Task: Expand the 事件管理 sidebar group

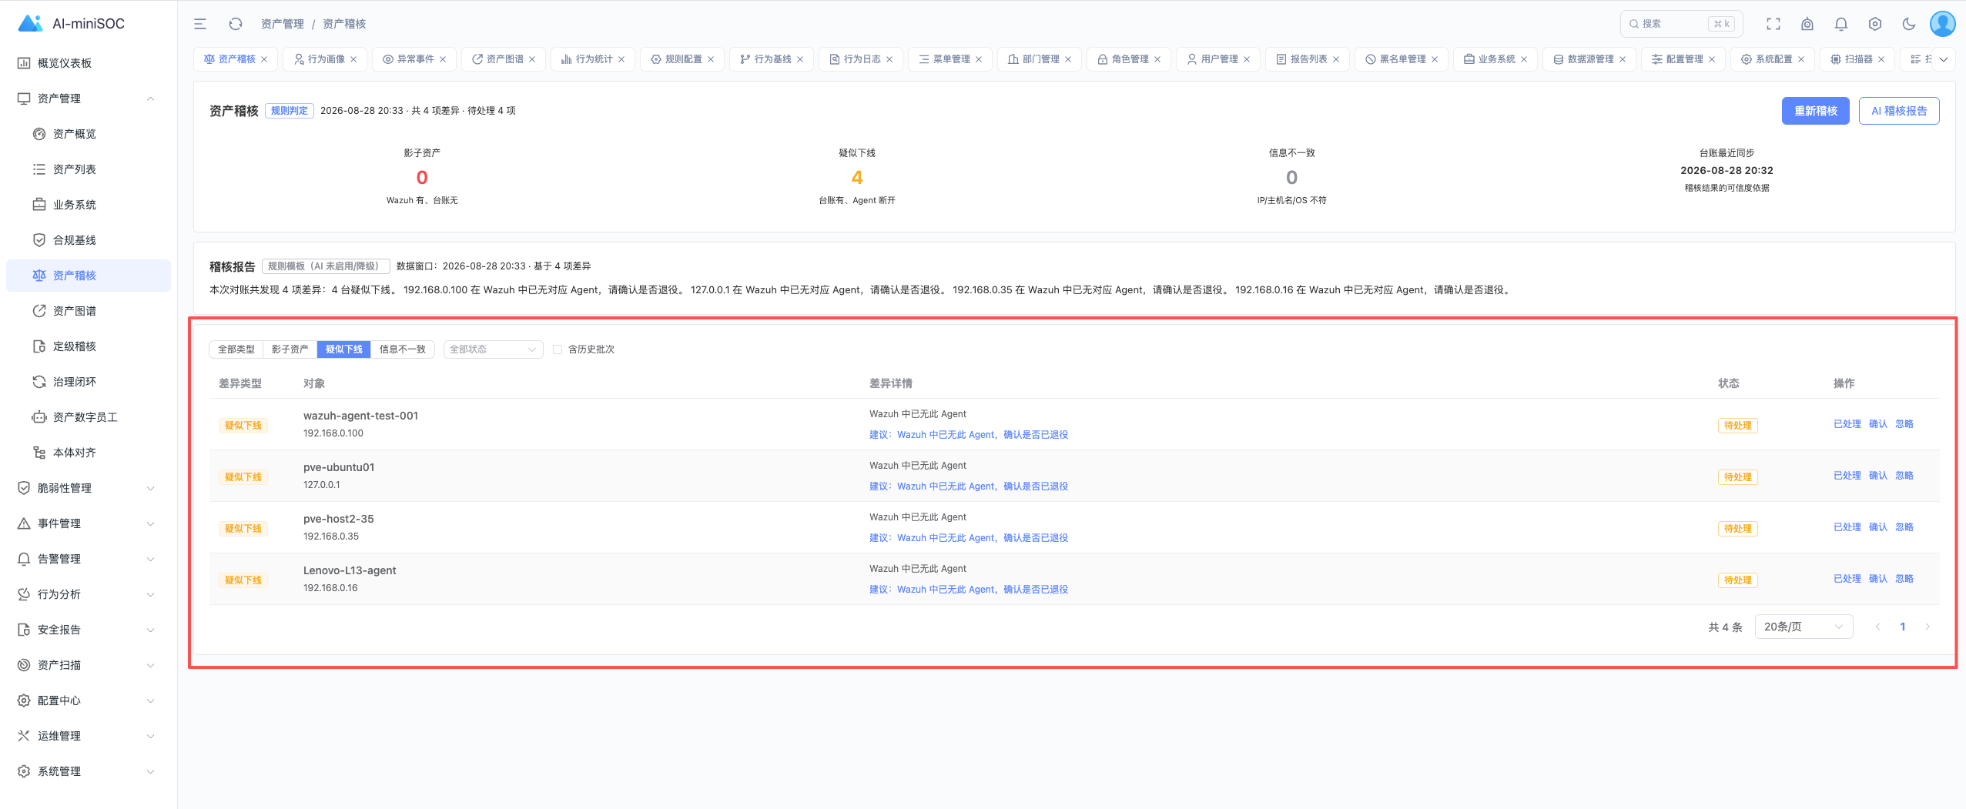Action: (88, 523)
